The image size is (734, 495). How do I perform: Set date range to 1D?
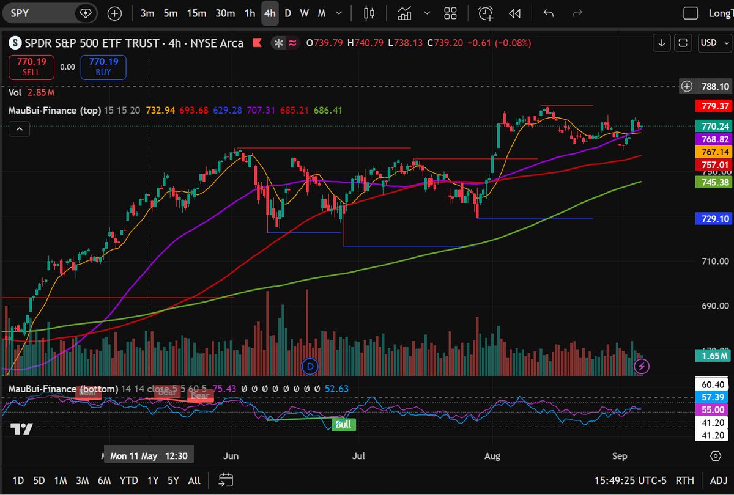click(x=18, y=480)
